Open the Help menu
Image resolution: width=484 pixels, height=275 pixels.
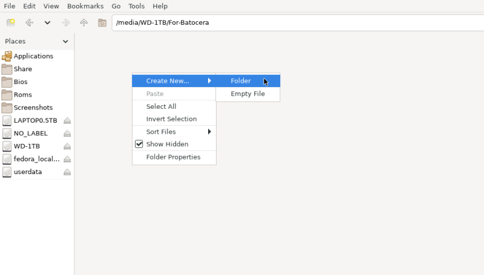(160, 6)
